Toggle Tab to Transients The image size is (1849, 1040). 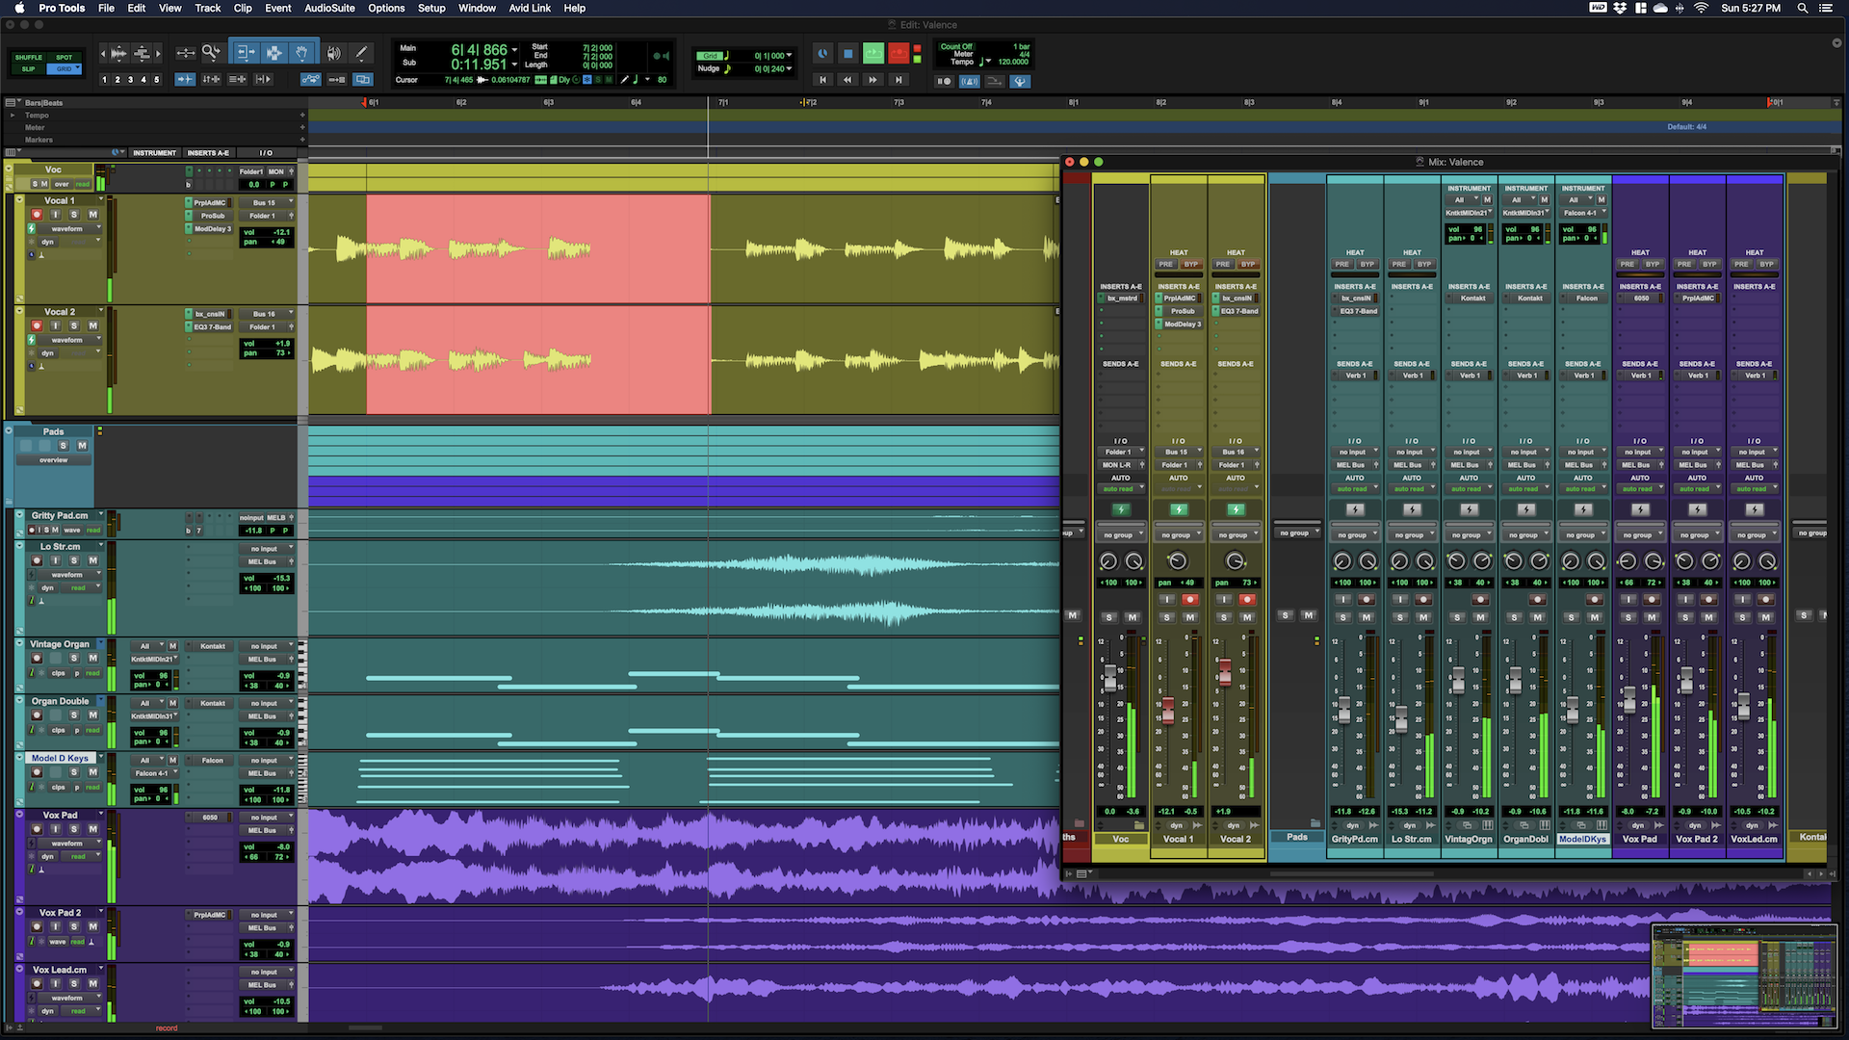coord(185,79)
